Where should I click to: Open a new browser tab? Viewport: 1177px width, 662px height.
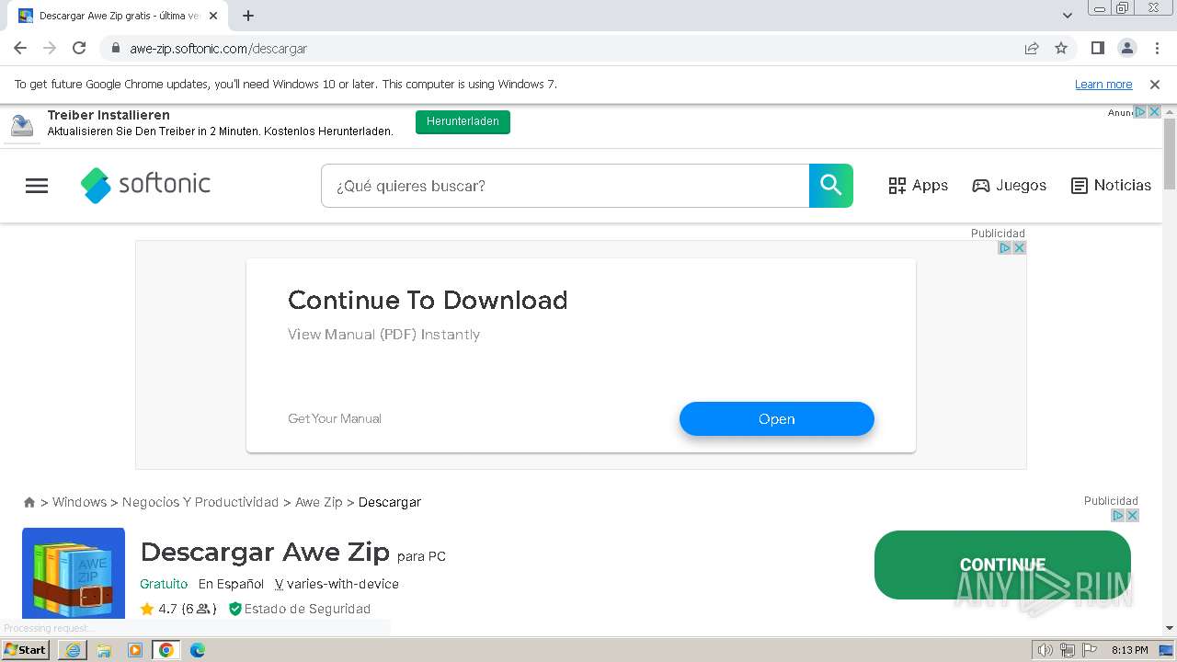point(248,16)
